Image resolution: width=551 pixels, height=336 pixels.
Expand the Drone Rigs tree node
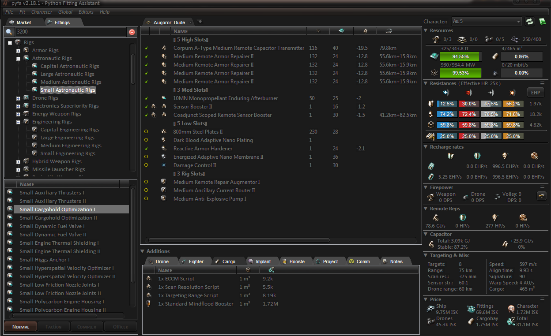(18, 98)
